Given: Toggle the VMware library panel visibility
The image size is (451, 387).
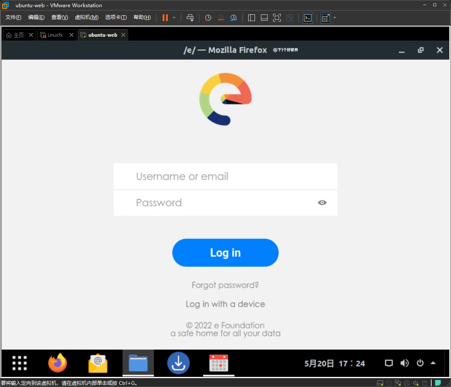Looking at the screenshot, I should (x=251, y=18).
